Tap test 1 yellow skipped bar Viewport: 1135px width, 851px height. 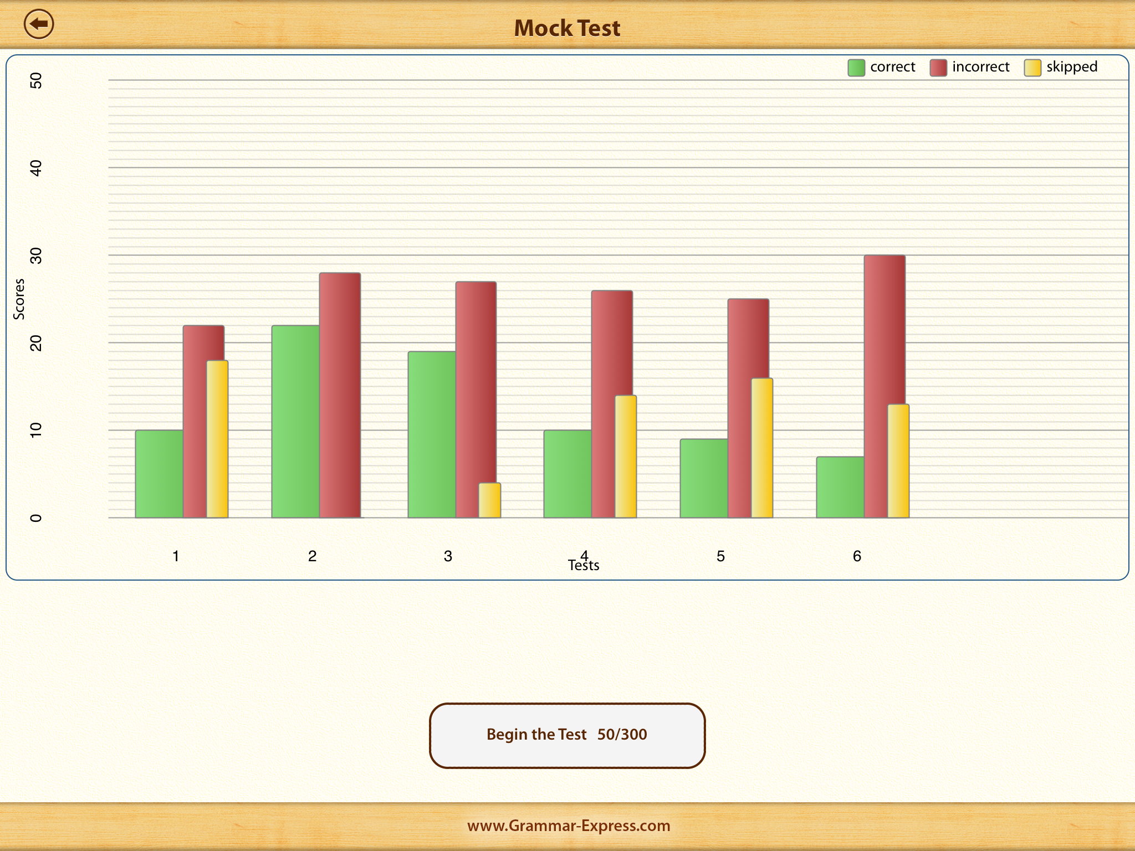point(217,439)
